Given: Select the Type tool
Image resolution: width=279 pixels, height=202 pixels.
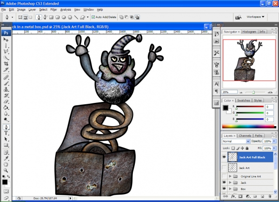Looking at the screenshot, I should click(x=6, y=133).
